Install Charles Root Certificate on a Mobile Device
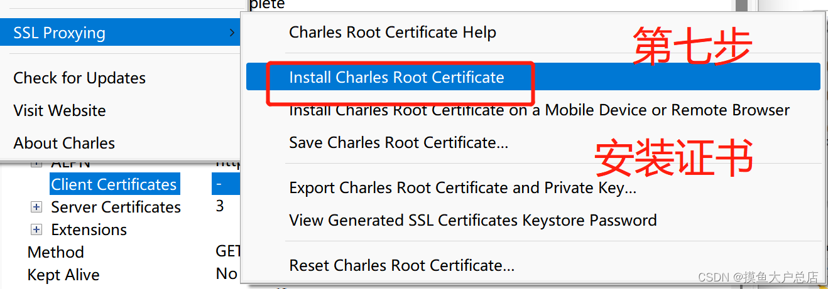The height and width of the screenshot is (289, 828). [539, 110]
